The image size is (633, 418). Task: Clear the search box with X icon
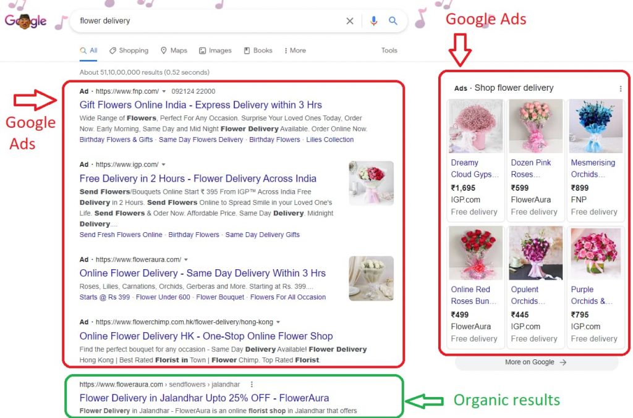click(x=350, y=21)
